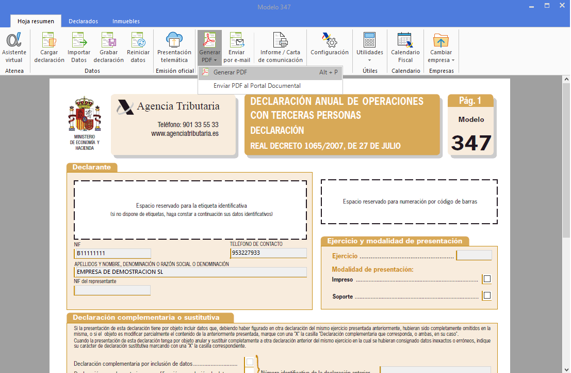Click the Enviar por e-mail icon
The width and height of the screenshot is (571, 373).
237,46
